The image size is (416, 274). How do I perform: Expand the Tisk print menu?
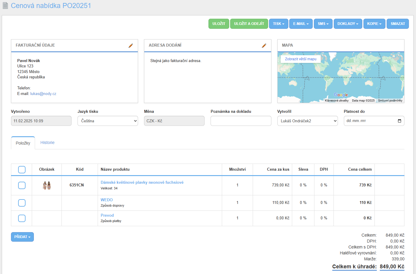pyautogui.click(x=279, y=24)
